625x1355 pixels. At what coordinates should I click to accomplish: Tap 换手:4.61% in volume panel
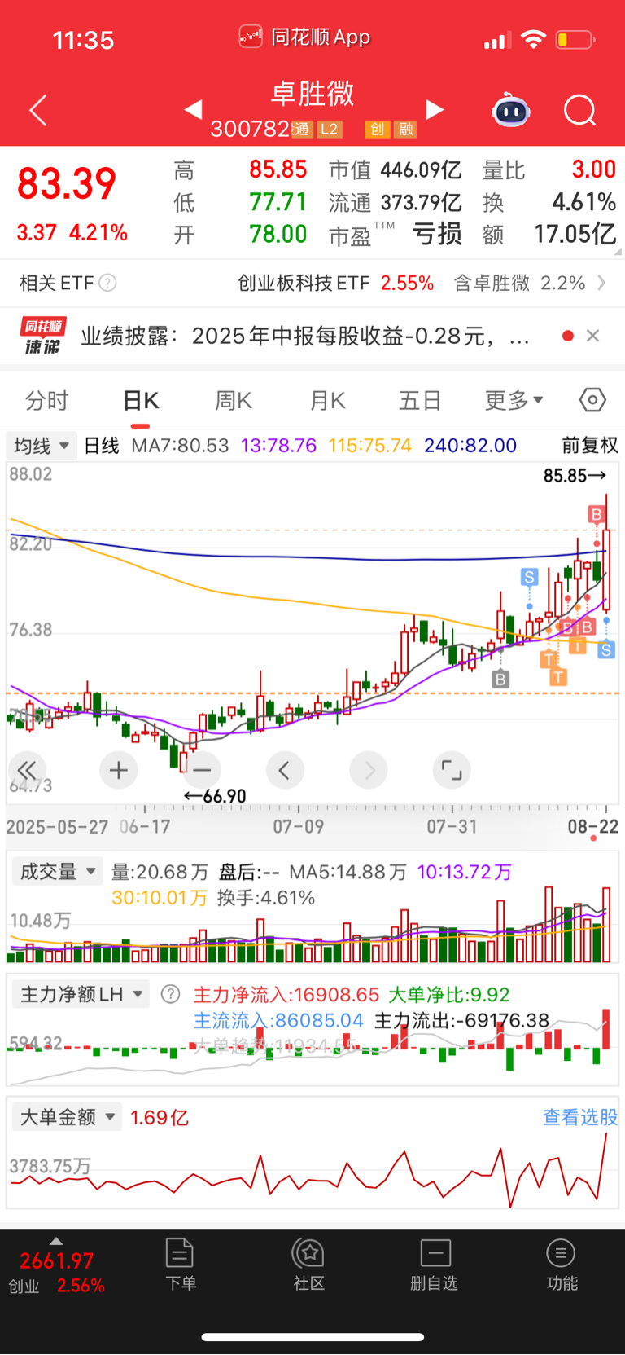tap(266, 898)
